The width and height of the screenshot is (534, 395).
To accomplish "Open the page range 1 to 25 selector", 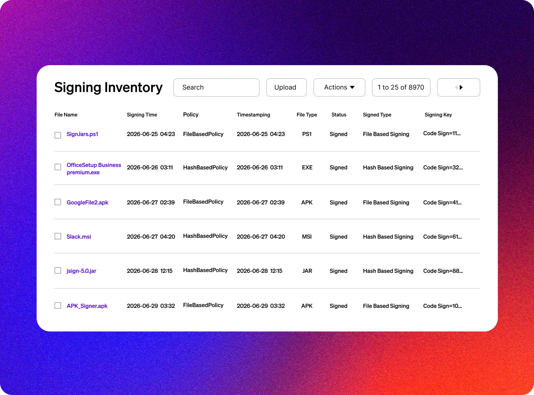I will pos(401,87).
